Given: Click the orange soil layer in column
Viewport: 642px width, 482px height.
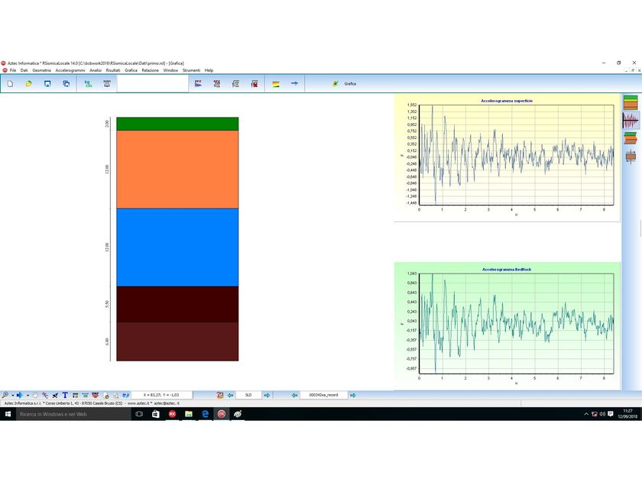Looking at the screenshot, I should (177, 170).
